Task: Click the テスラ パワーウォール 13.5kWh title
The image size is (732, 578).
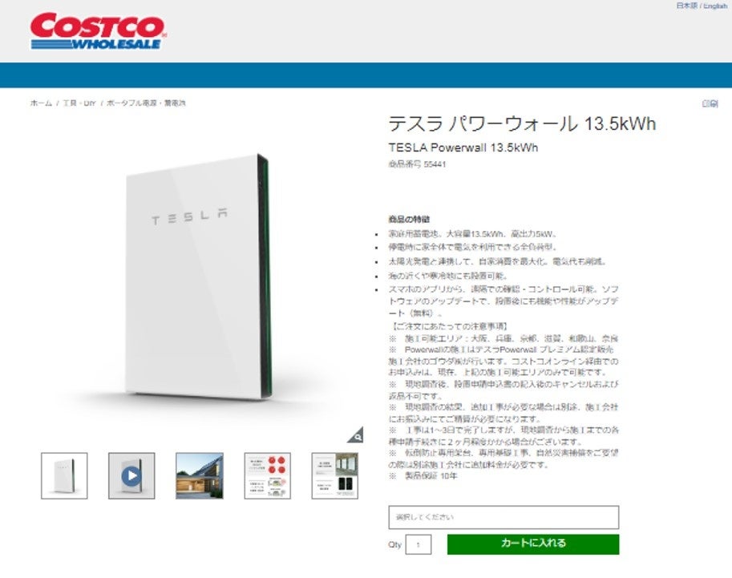Action: coord(522,123)
